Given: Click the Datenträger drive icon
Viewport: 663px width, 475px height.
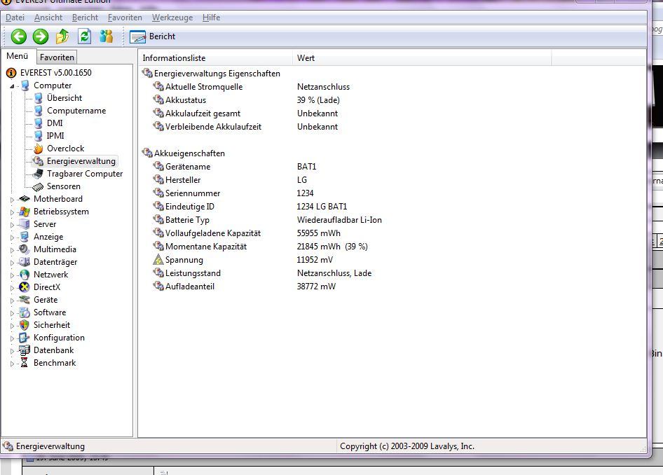Looking at the screenshot, I should (25, 262).
